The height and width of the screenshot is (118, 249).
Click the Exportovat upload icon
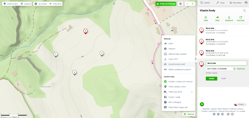pos(229,17)
